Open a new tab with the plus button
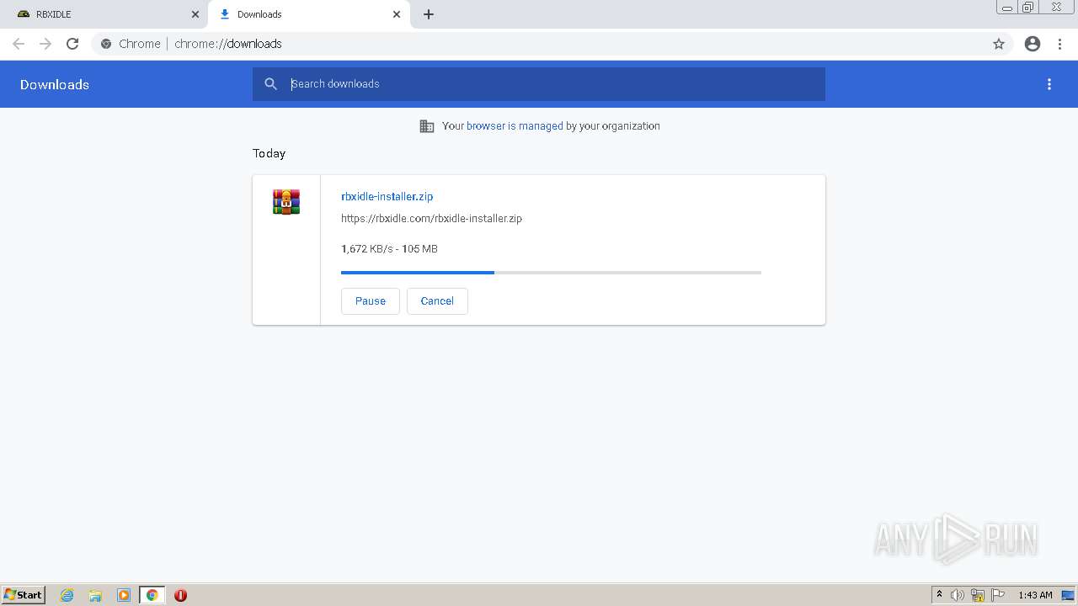Viewport: 1078px width, 606px height. [x=429, y=14]
